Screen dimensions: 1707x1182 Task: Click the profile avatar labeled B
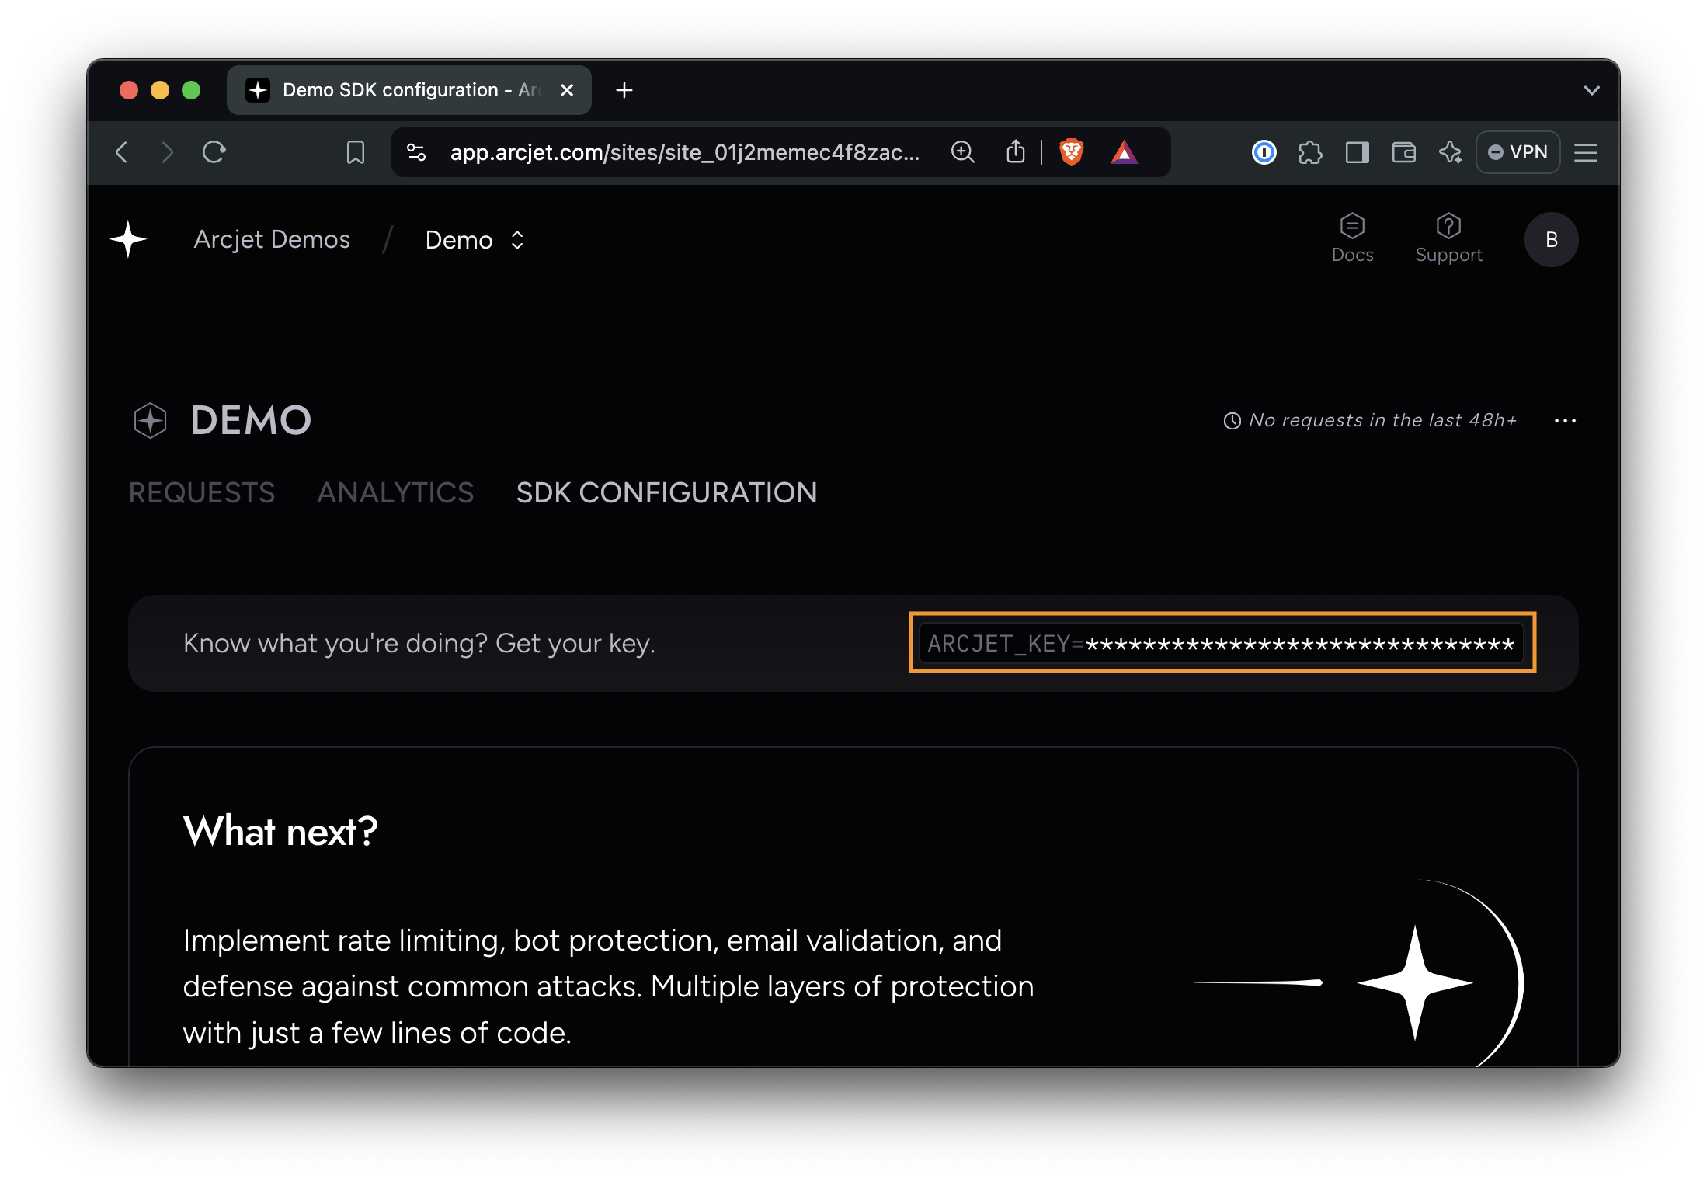click(x=1550, y=239)
